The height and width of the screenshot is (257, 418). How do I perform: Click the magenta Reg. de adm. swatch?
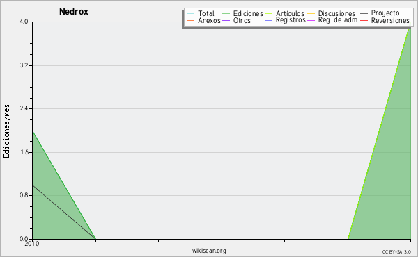(x=311, y=20)
